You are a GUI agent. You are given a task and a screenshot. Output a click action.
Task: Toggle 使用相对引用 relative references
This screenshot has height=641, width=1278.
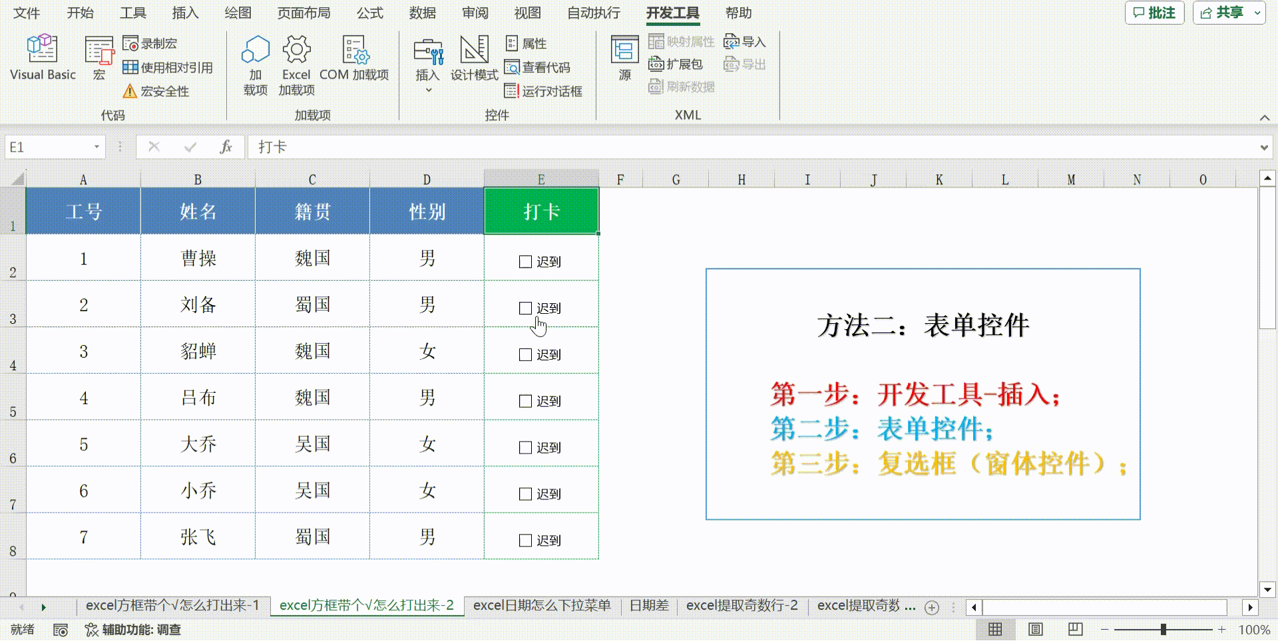(168, 68)
